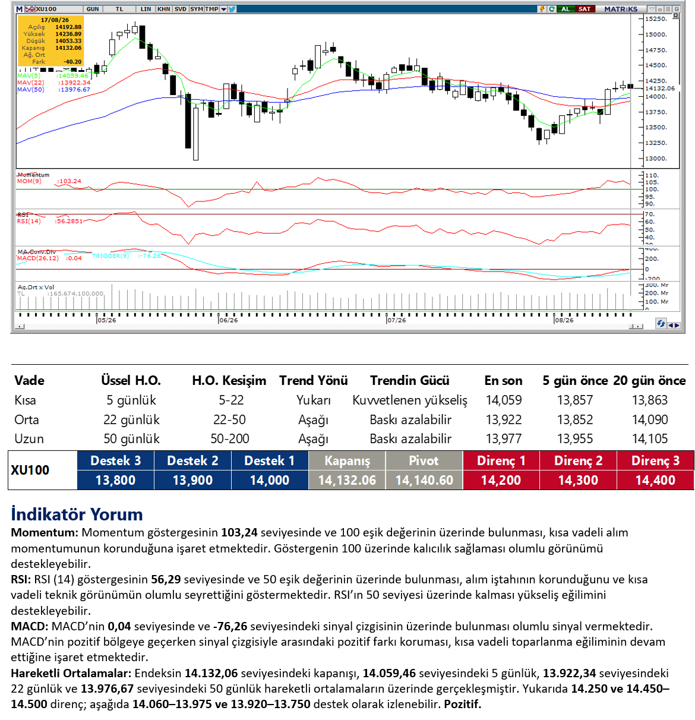Click the right scroll arrow under chart
Image resolution: width=695 pixels, height=720 pixels.
639,326
